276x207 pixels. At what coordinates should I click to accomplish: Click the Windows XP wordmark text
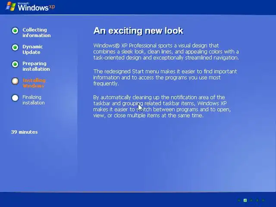[36, 7]
